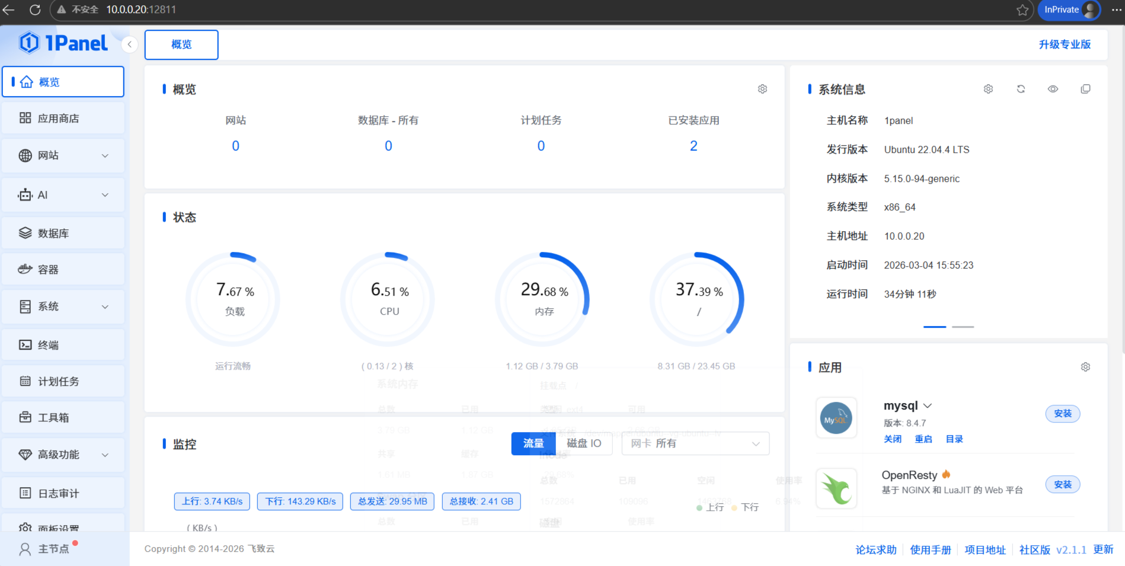Refresh the 系统信息 panel
This screenshot has height=566, width=1125.
click(1021, 89)
